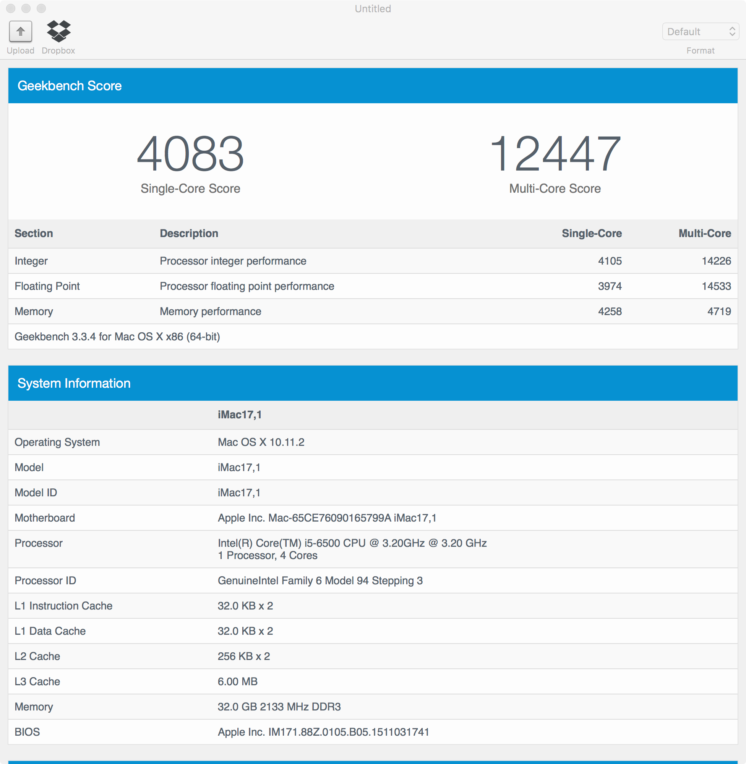Click the Upload arrow icon
Viewport: 746px width, 764px height.
pyautogui.click(x=20, y=31)
